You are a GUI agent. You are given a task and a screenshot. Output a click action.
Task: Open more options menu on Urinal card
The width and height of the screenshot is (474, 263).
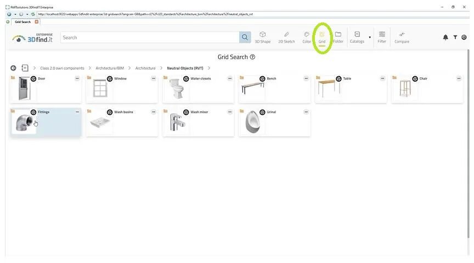coord(306,112)
